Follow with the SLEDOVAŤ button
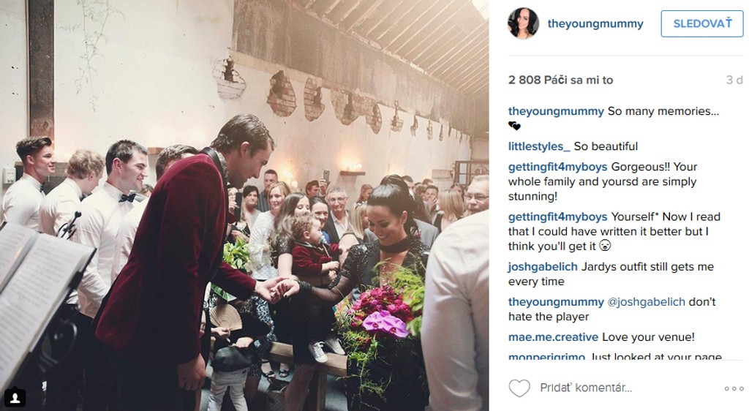The width and height of the screenshot is (749, 411). click(702, 23)
